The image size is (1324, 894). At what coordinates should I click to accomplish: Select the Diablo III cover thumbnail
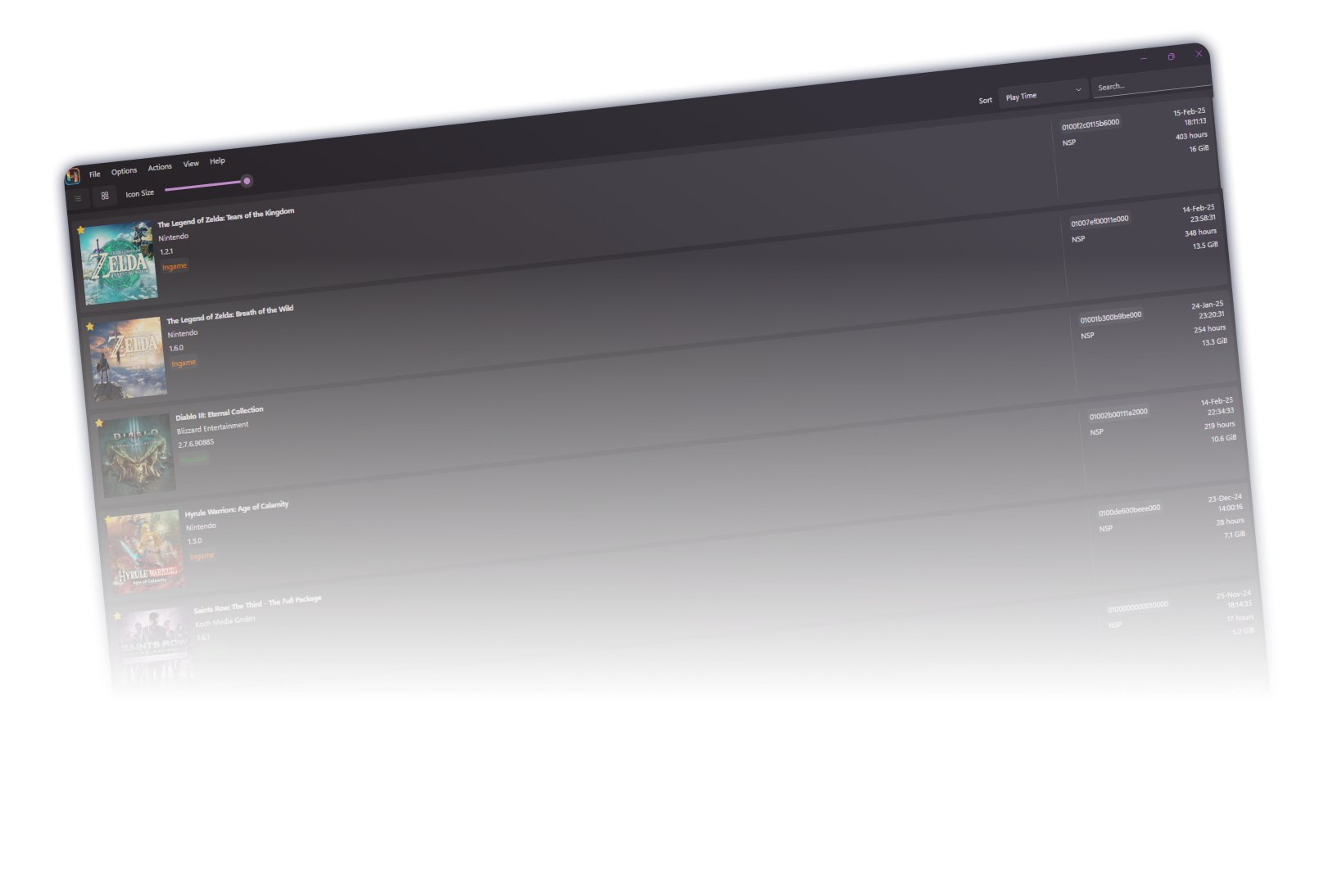coord(137,455)
